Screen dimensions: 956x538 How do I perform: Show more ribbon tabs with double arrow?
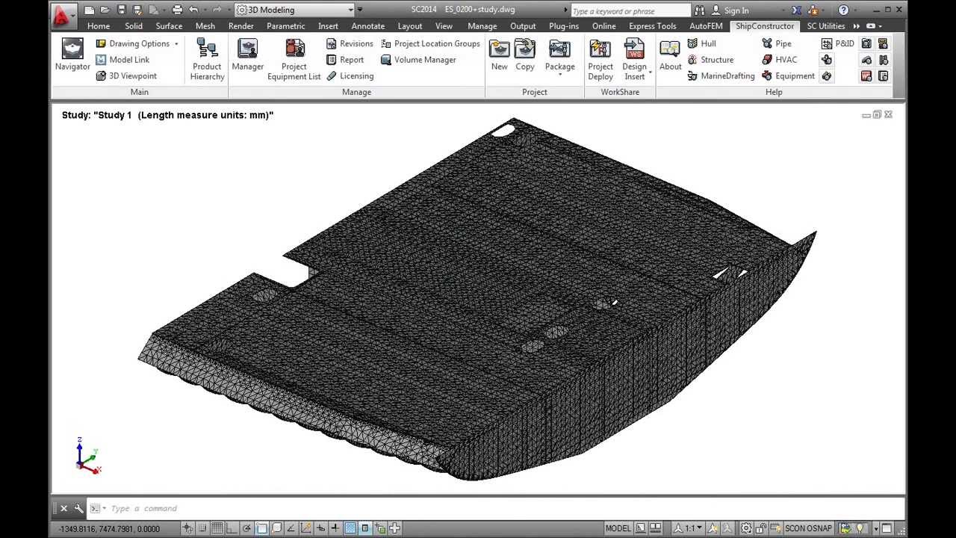pyautogui.click(x=856, y=26)
